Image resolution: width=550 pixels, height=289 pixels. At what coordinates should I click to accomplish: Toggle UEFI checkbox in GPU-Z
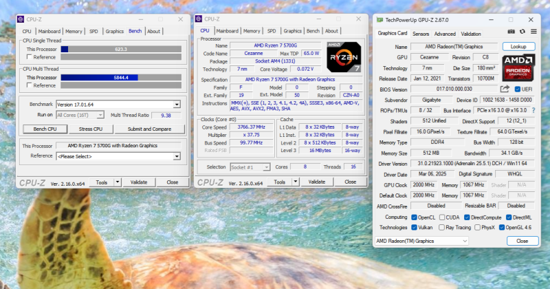point(518,89)
